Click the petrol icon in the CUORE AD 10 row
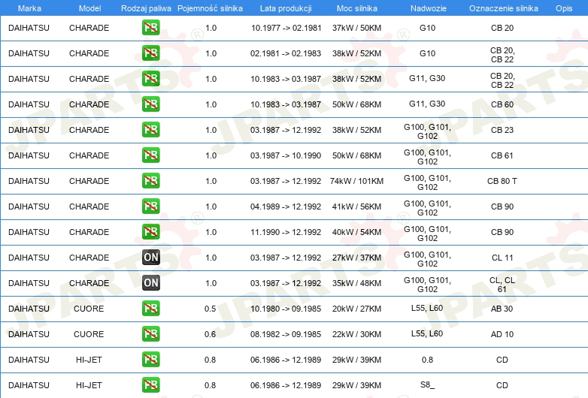Viewport: 588px width, 398px height. pyautogui.click(x=150, y=333)
